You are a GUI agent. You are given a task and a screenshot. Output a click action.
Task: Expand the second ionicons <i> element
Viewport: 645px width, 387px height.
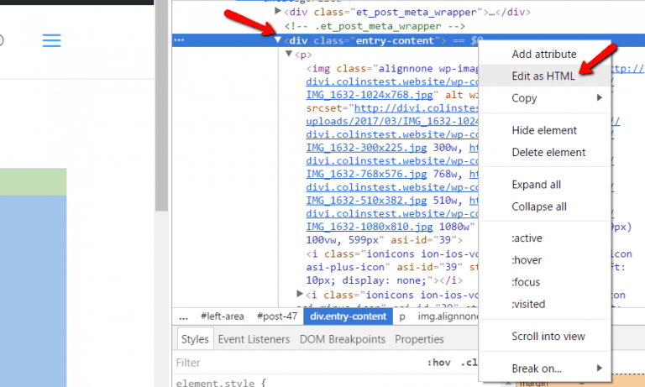coord(302,294)
